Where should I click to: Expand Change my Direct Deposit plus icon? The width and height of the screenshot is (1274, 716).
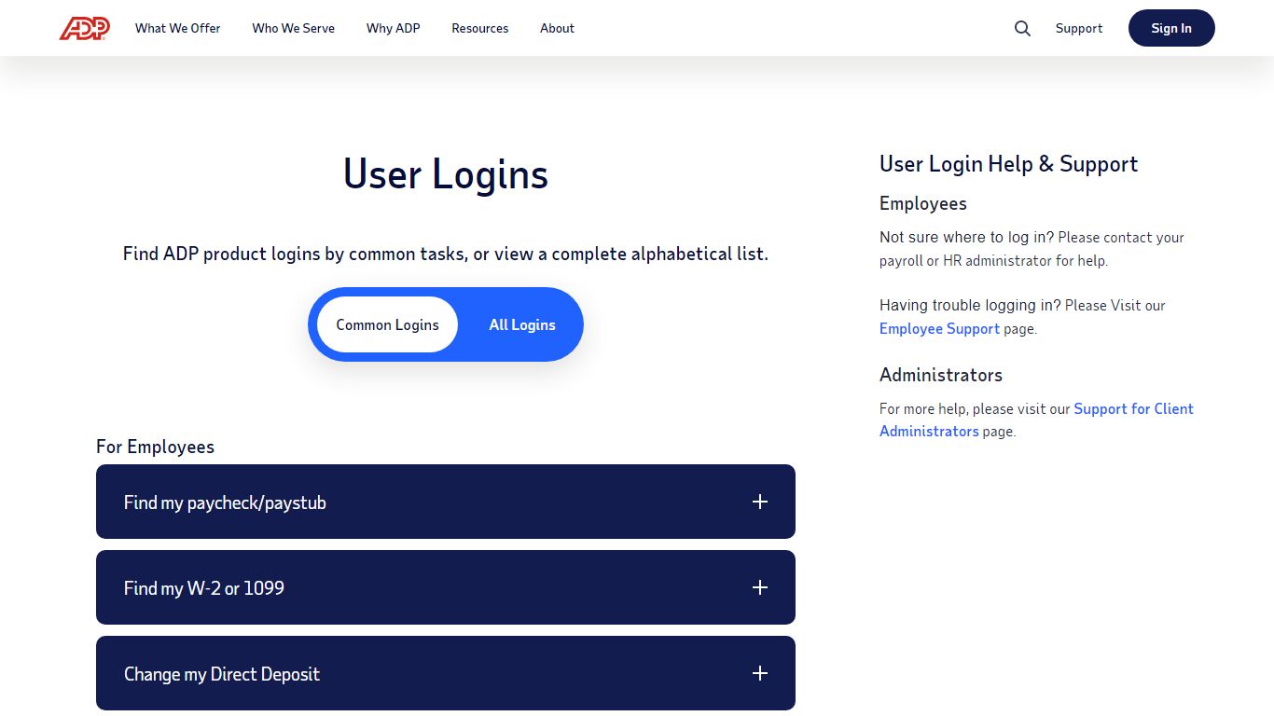[760, 673]
